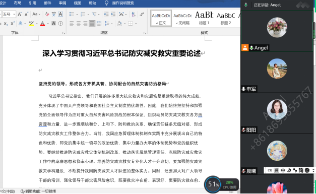
Task: Apply the 正文 style
Action: (x=161, y=18)
